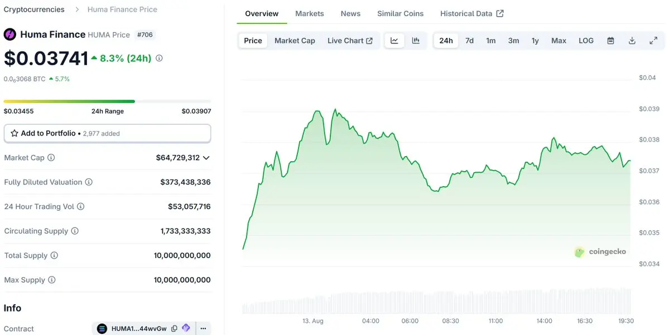Click the Add to Portfolio button
This screenshot has height=335, width=669.
pos(108,133)
